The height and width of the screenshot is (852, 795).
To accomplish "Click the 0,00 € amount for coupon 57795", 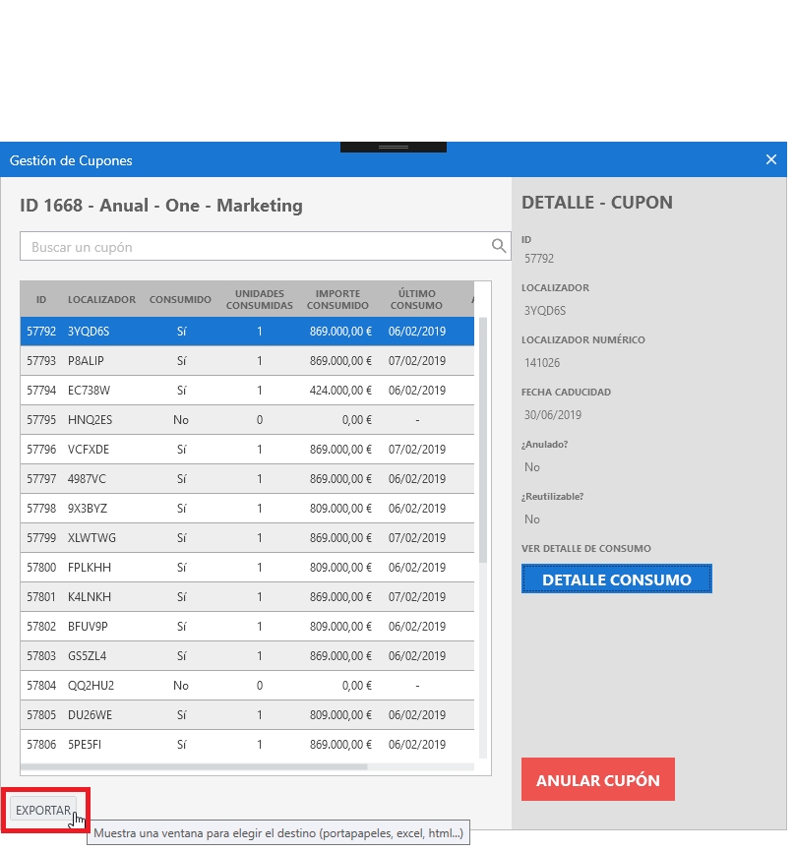I will coord(357,420).
